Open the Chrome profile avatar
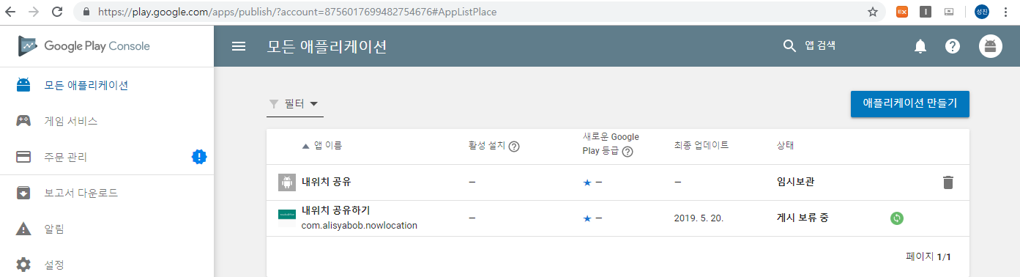The image size is (1020, 277). click(982, 12)
